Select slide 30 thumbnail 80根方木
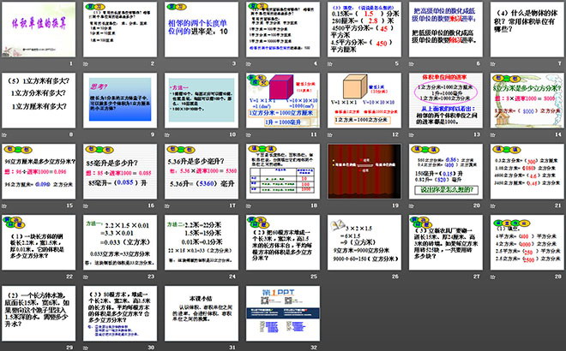Image resolution: width=566 pixels, height=351 pixels. tap(120, 313)
